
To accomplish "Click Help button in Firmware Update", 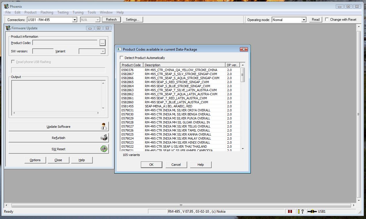I will pyautogui.click(x=82, y=160).
